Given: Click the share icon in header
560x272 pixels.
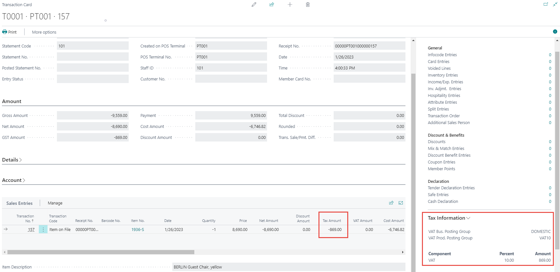Looking at the screenshot, I should pyautogui.click(x=272, y=5).
